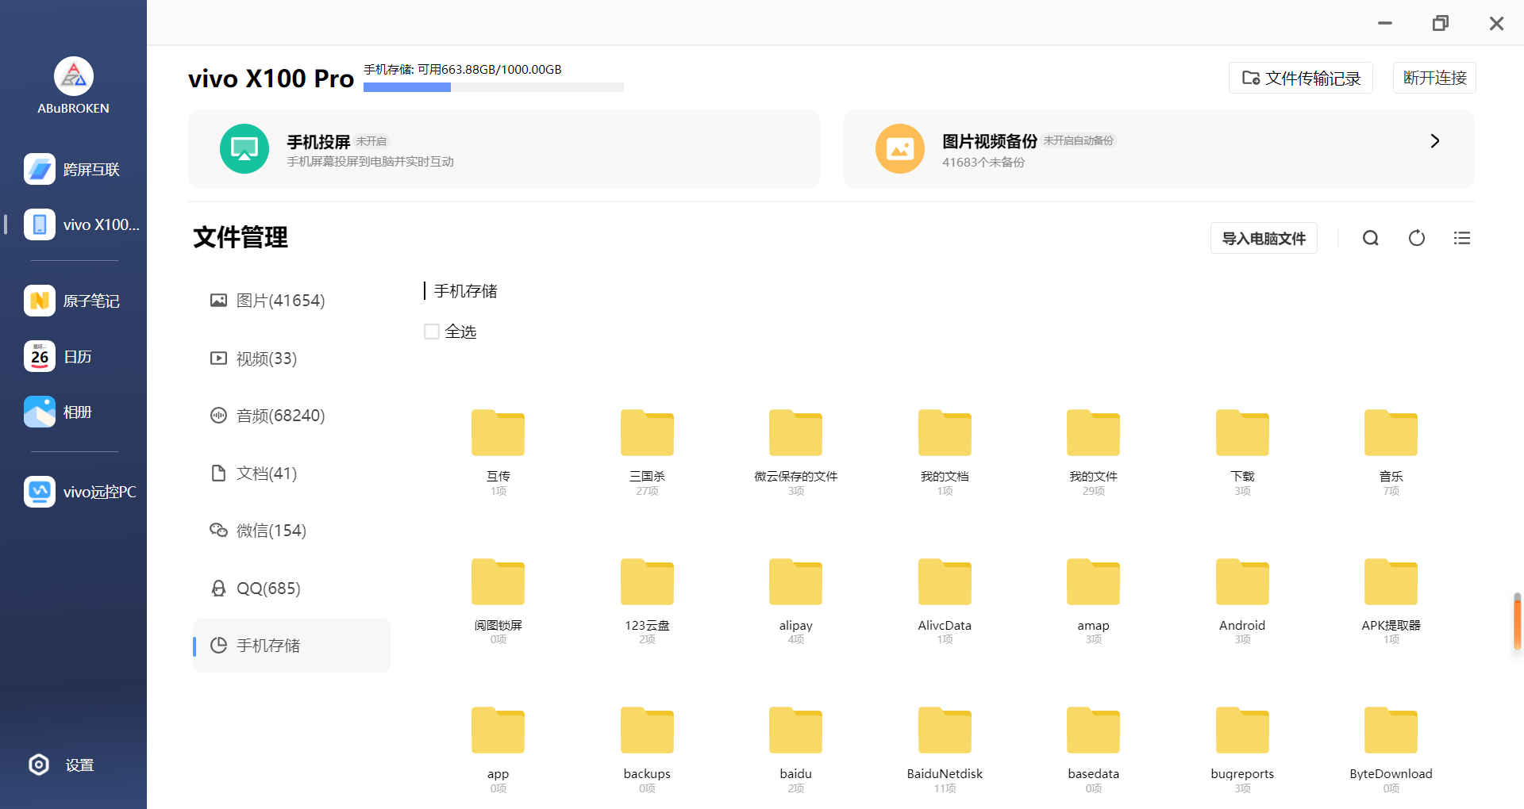Viewport: 1524px width, 809px height.
Task: Switch to list view icon
Action: [x=1462, y=238]
